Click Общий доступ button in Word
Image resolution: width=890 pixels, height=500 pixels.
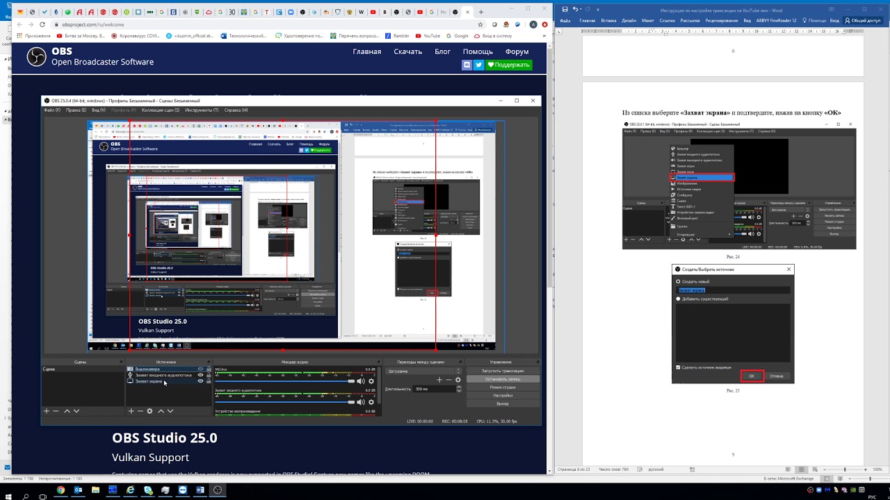pos(862,21)
